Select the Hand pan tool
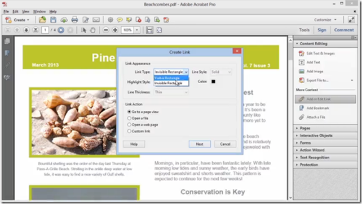The image size is (362, 204). click(x=93, y=30)
